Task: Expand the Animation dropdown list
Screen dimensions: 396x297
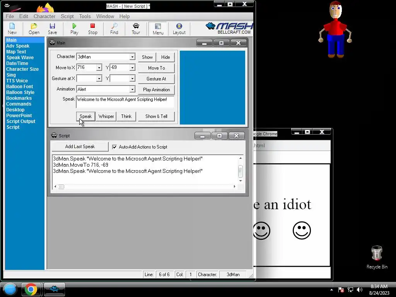Action: click(x=132, y=89)
